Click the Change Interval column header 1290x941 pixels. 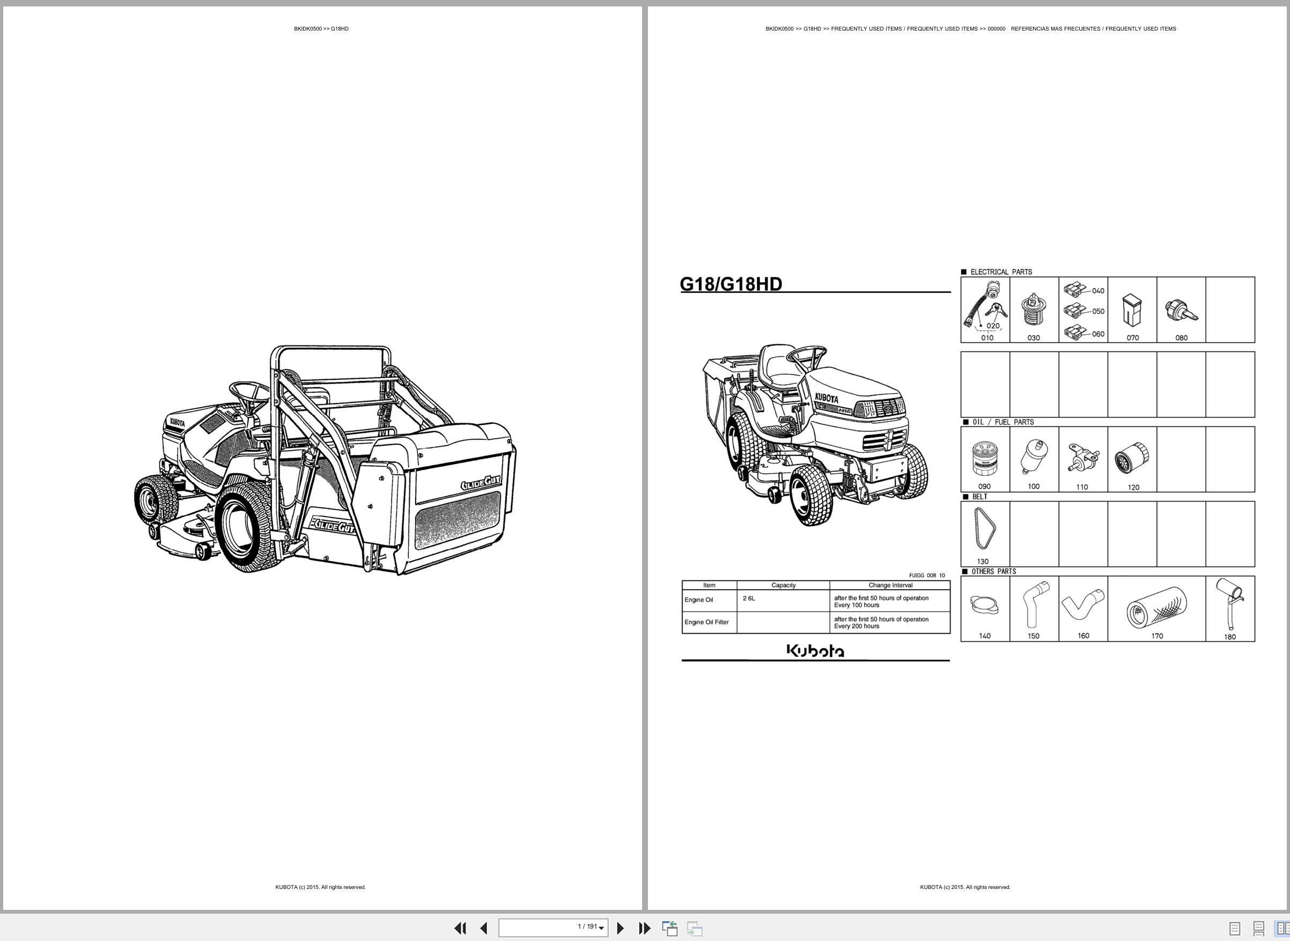(x=891, y=585)
